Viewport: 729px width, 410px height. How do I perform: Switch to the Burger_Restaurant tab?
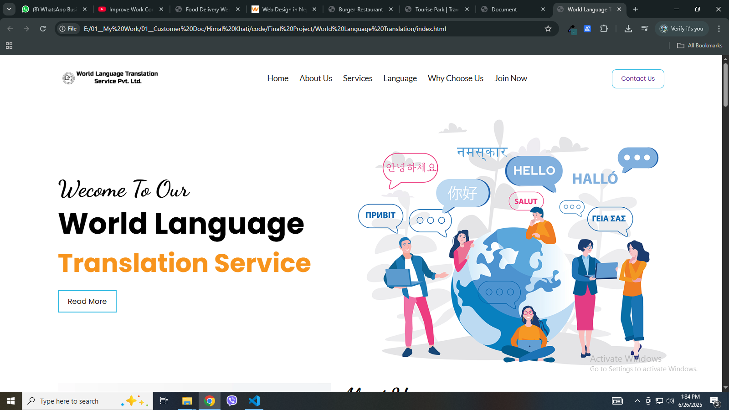point(360,9)
